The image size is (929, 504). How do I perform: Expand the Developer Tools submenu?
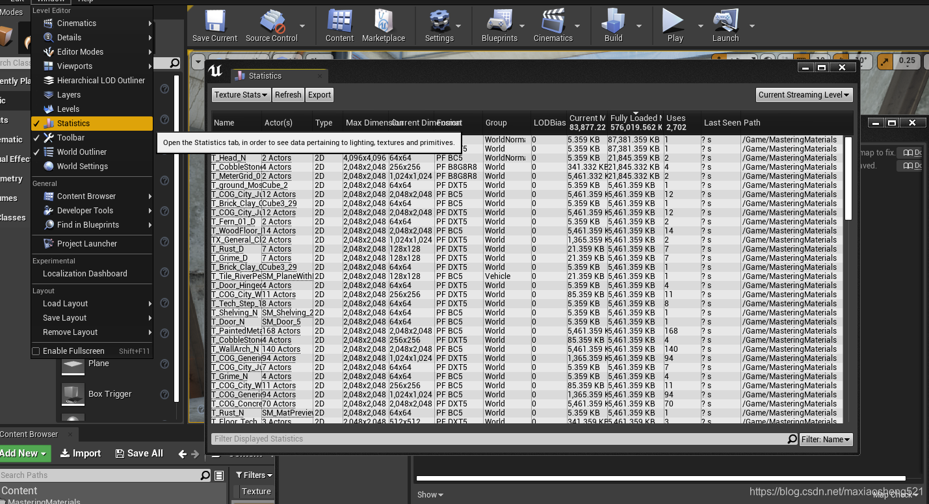92,211
